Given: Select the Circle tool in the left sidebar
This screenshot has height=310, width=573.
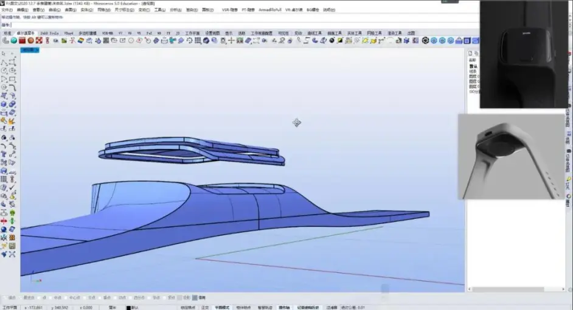Looking at the screenshot, I should [4, 71].
